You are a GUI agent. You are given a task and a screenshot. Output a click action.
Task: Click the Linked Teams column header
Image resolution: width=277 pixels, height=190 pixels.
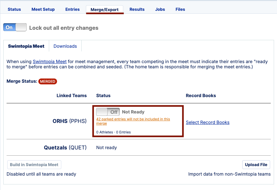click(71, 95)
